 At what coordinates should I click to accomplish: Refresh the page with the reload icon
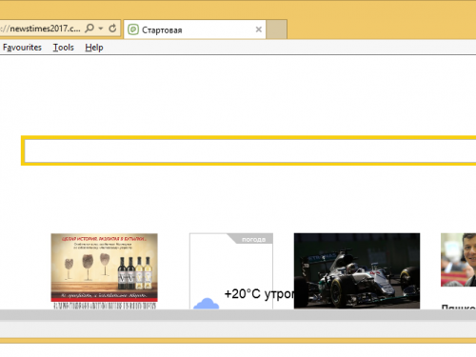click(x=112, y=29)
